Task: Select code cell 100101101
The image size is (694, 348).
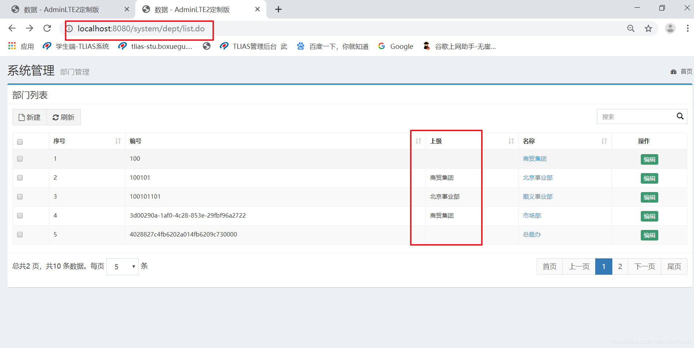Action: point(145,196)
